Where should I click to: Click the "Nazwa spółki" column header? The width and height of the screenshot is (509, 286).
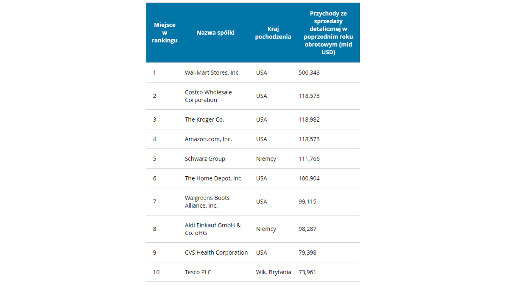pos(215,33)
